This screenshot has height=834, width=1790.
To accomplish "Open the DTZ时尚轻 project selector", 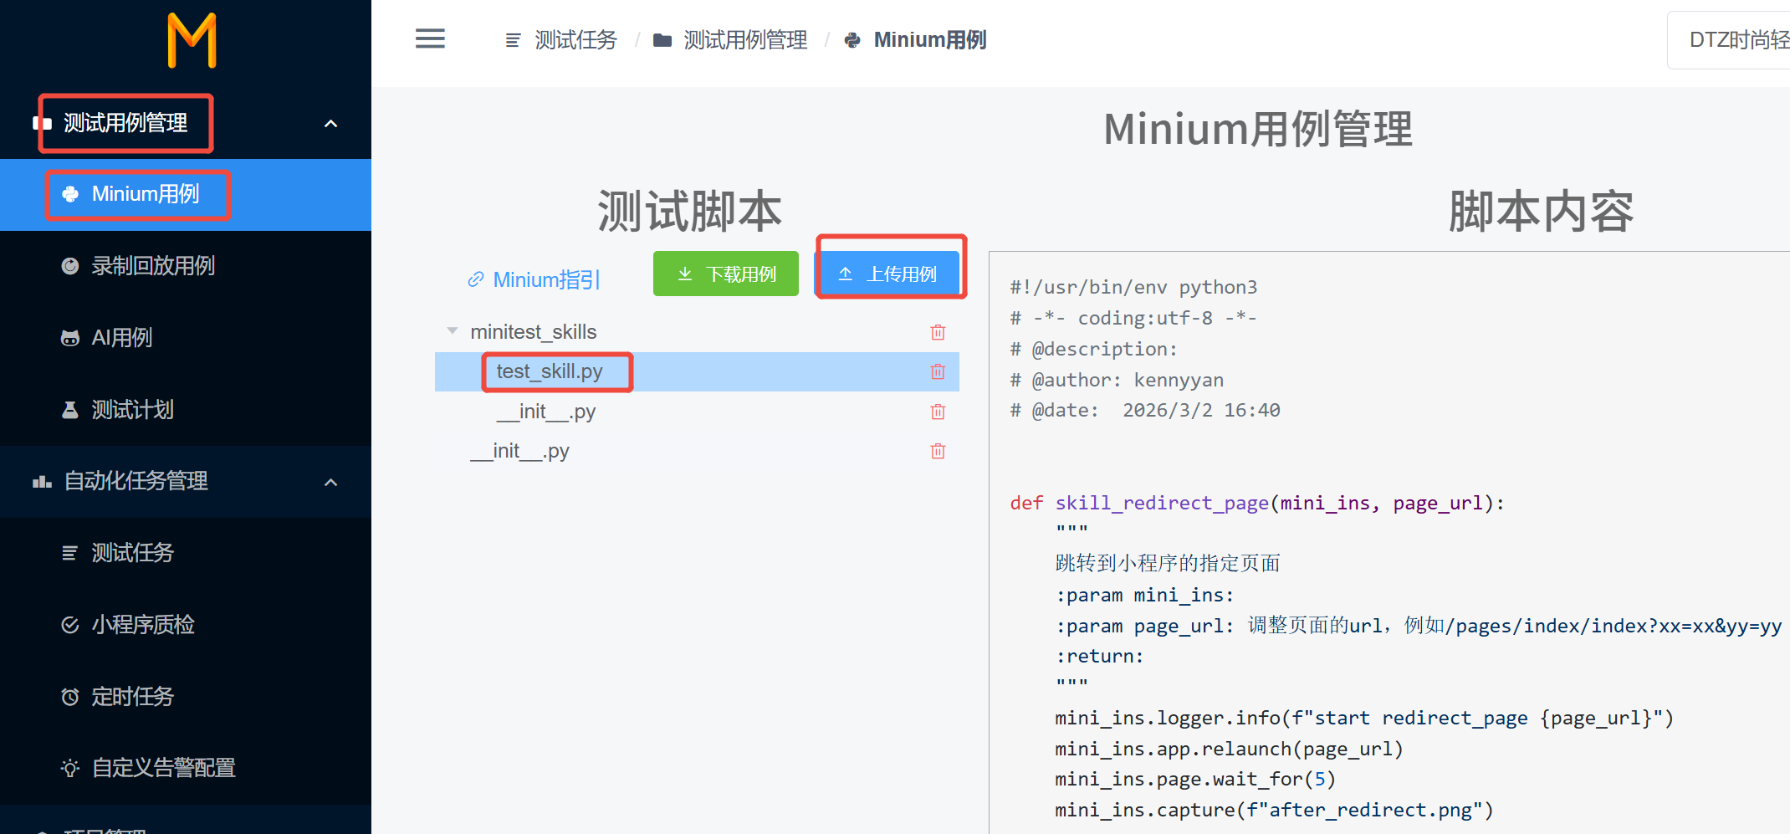I will coord(1729,40).
